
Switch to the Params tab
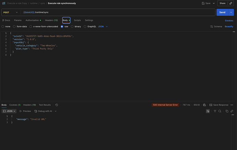pyautogui.click(x=18, y=20)
